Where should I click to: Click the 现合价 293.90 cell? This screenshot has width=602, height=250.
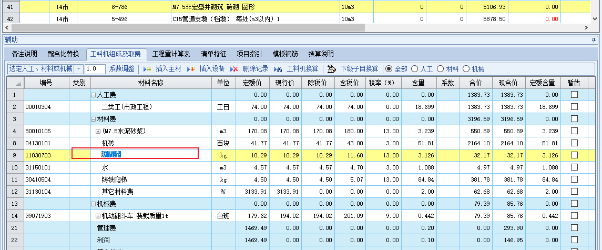click(x=508, y=228)
